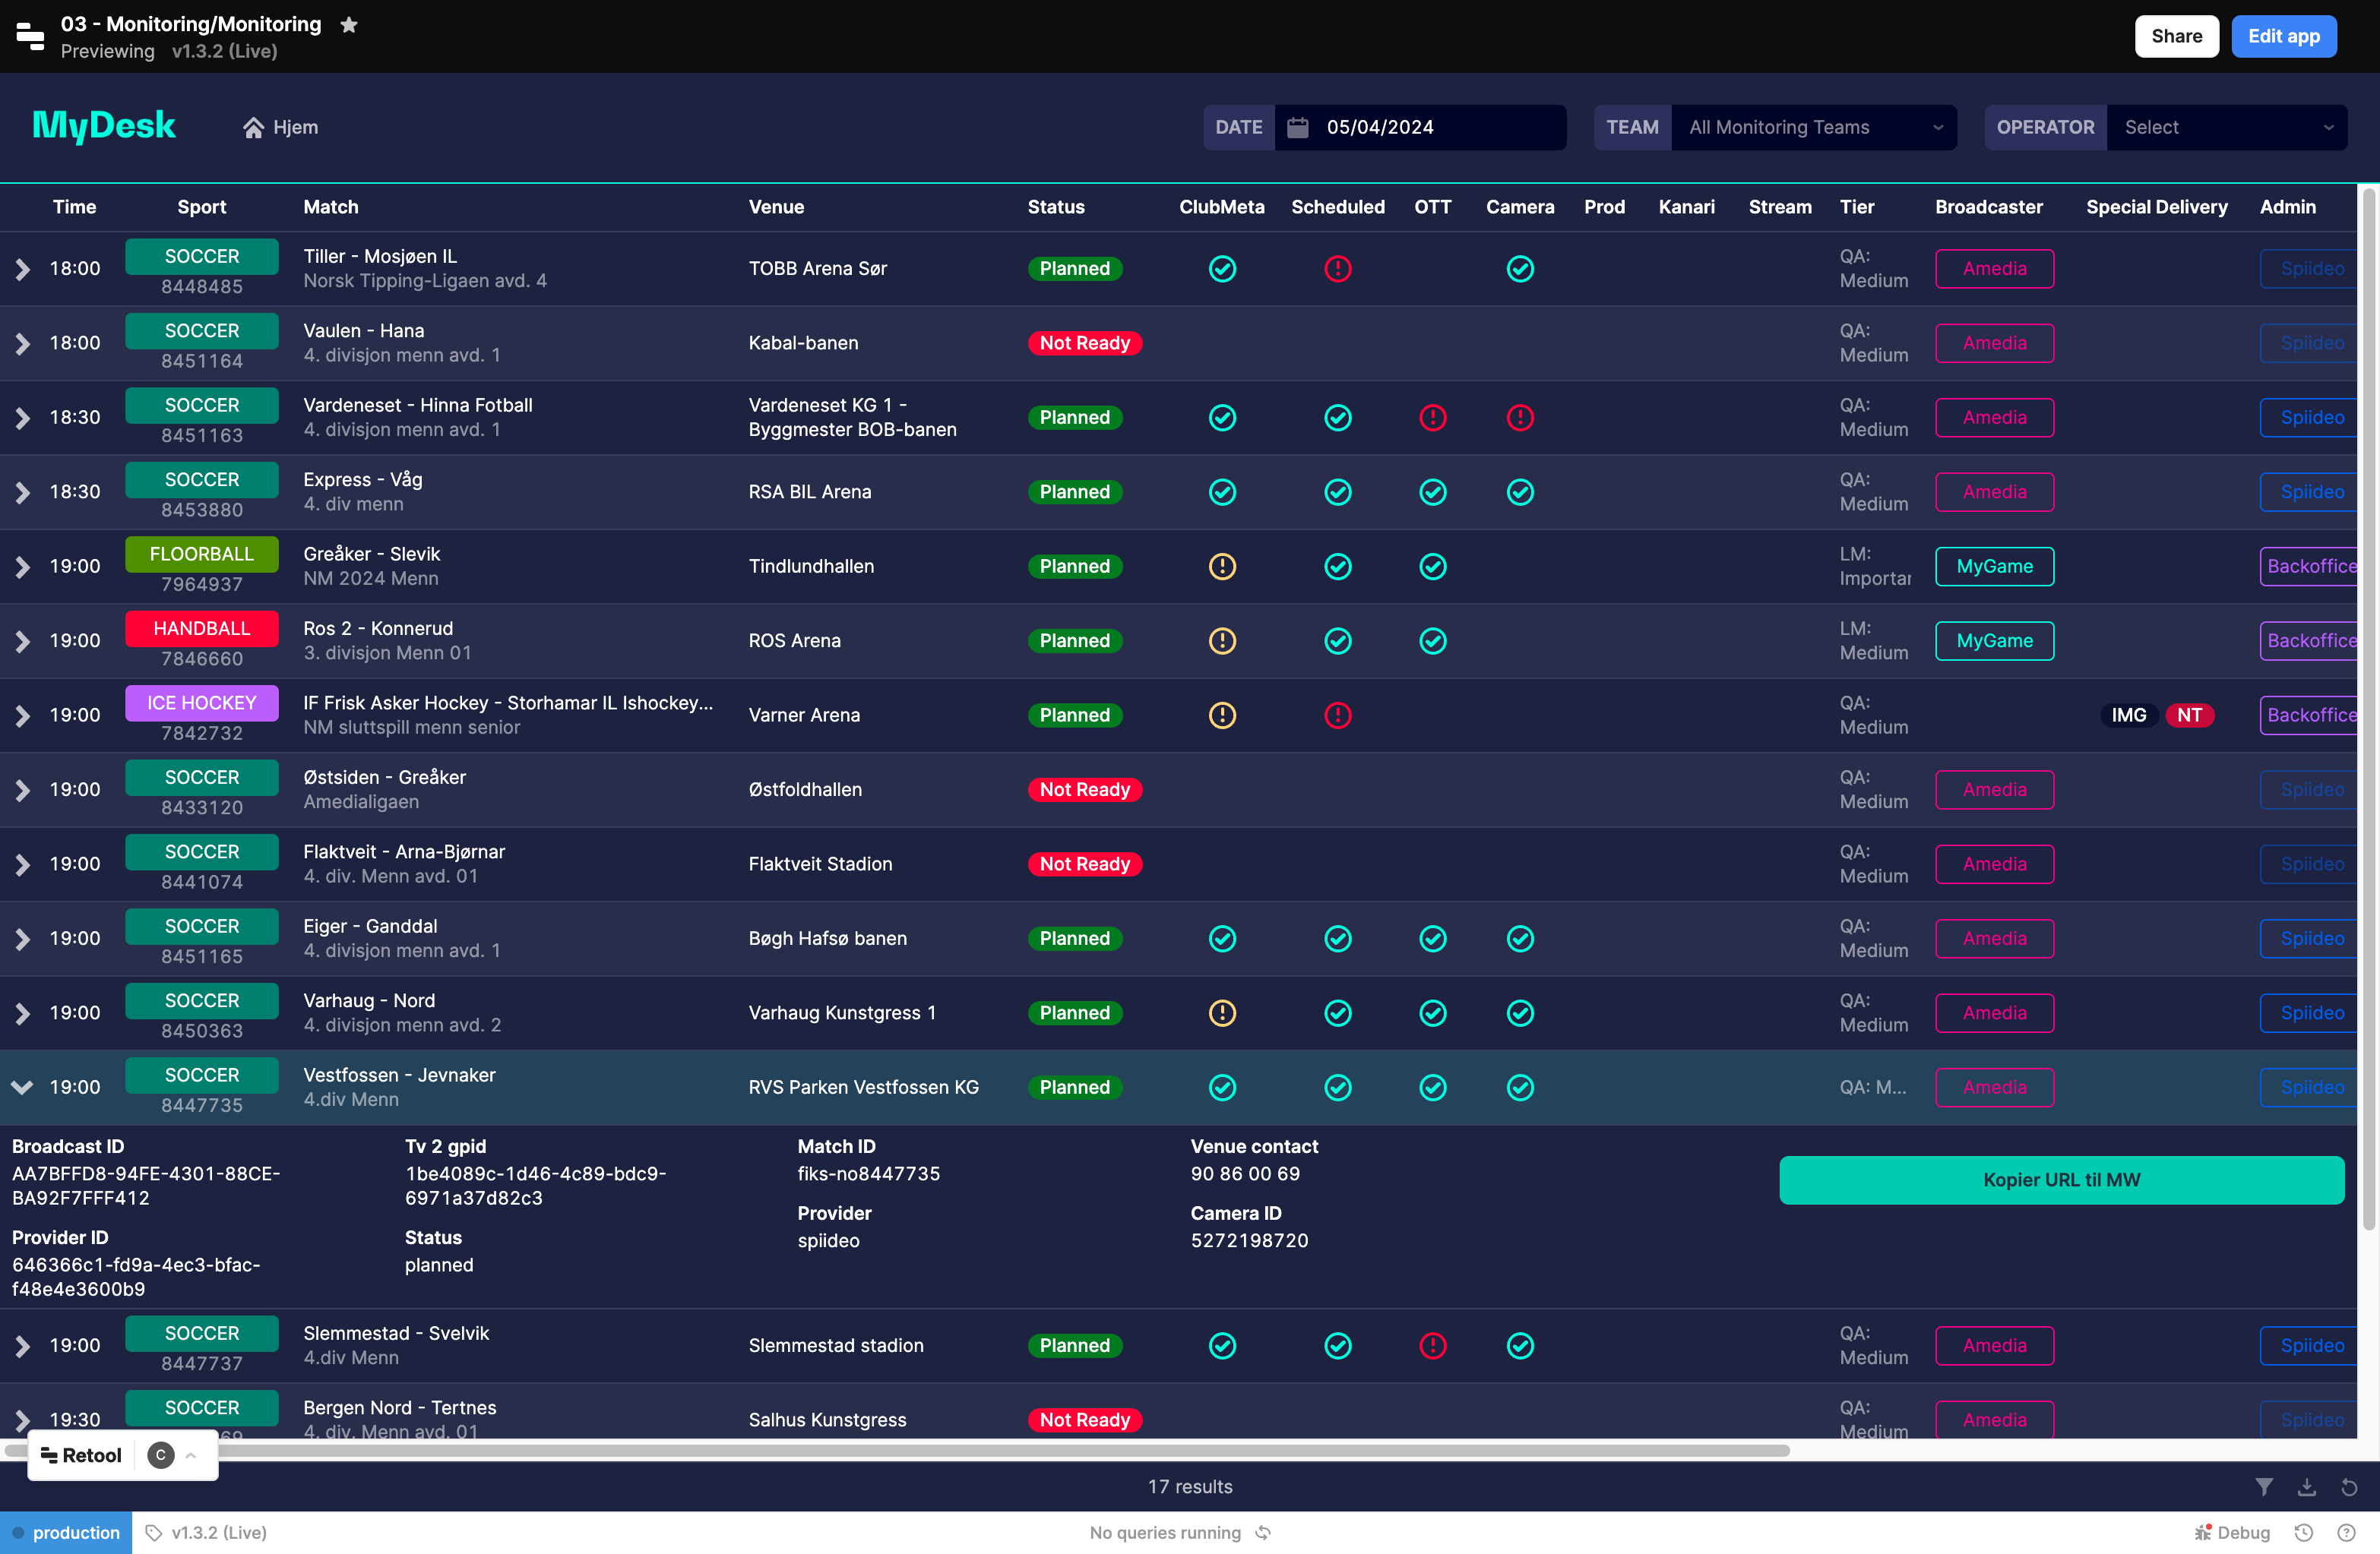The width and height of the screenshot is (2380, 1554).
Task: Click the Share button
Action: tap(2177, 36)
